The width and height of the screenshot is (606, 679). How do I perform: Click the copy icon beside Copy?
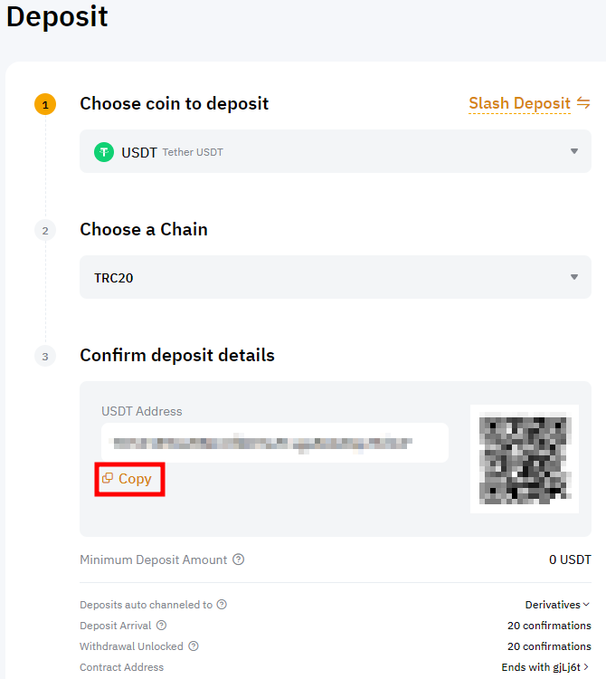tap(108, 478)
